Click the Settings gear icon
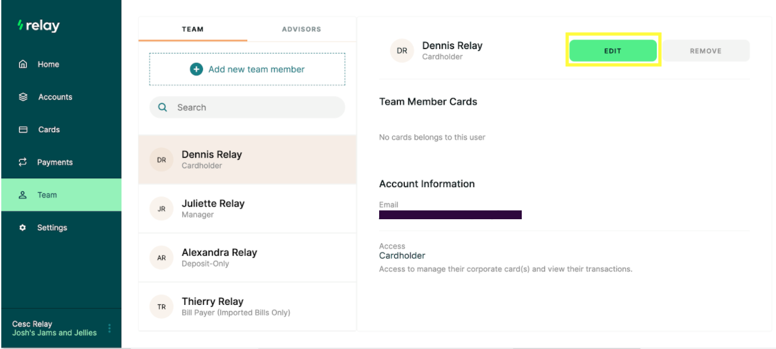This screenshot has height=349, width=776. point(23,227)
